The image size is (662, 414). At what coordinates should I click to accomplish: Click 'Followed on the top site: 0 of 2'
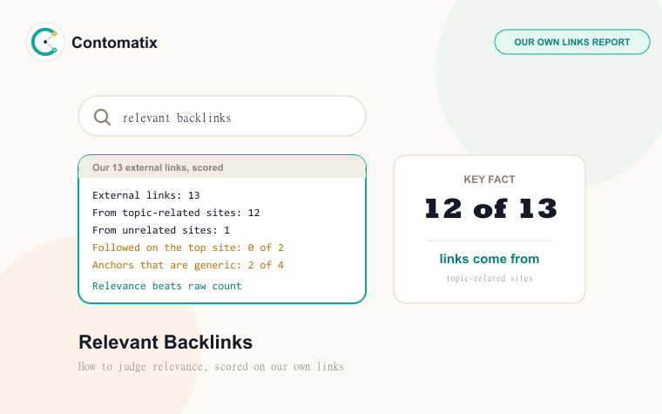[188, 248]
